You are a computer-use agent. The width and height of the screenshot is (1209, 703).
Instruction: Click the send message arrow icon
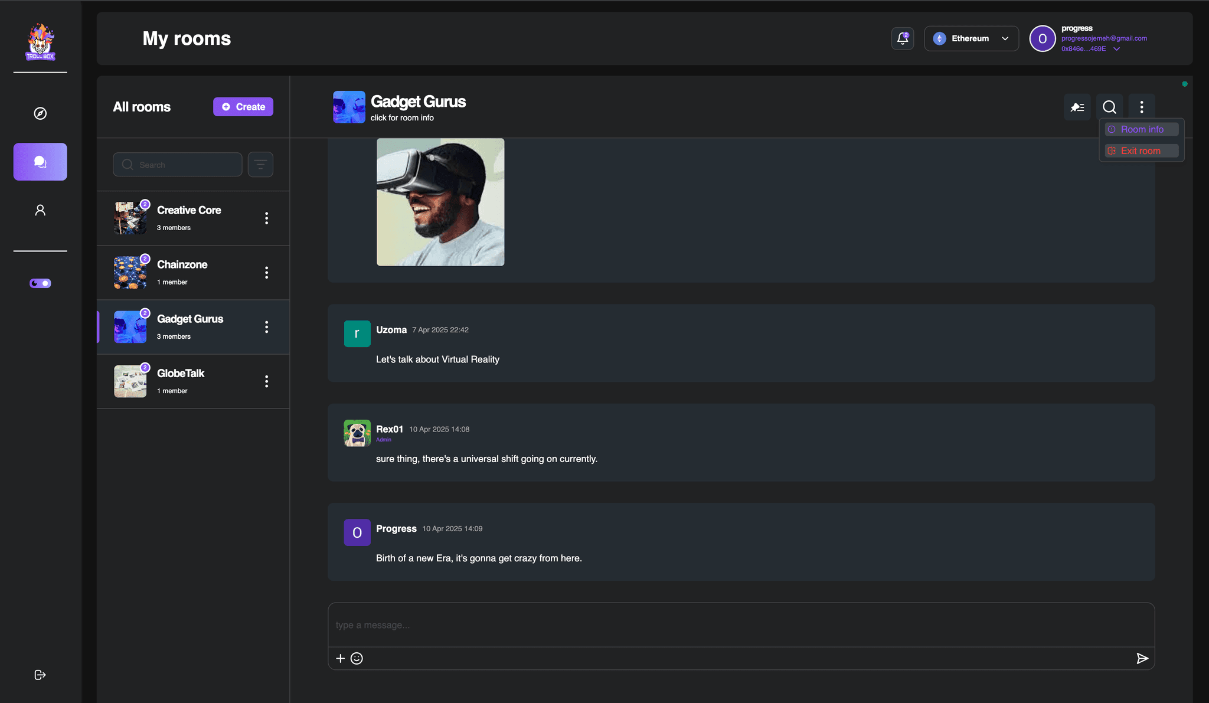1142,658
